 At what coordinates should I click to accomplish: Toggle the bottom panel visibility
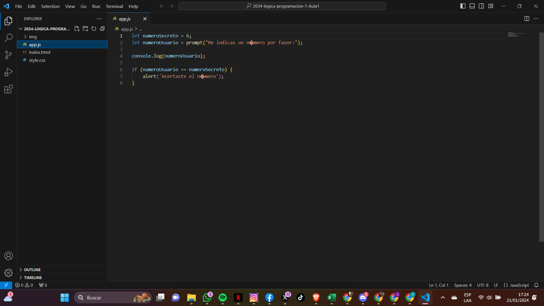tap(472, 6)
